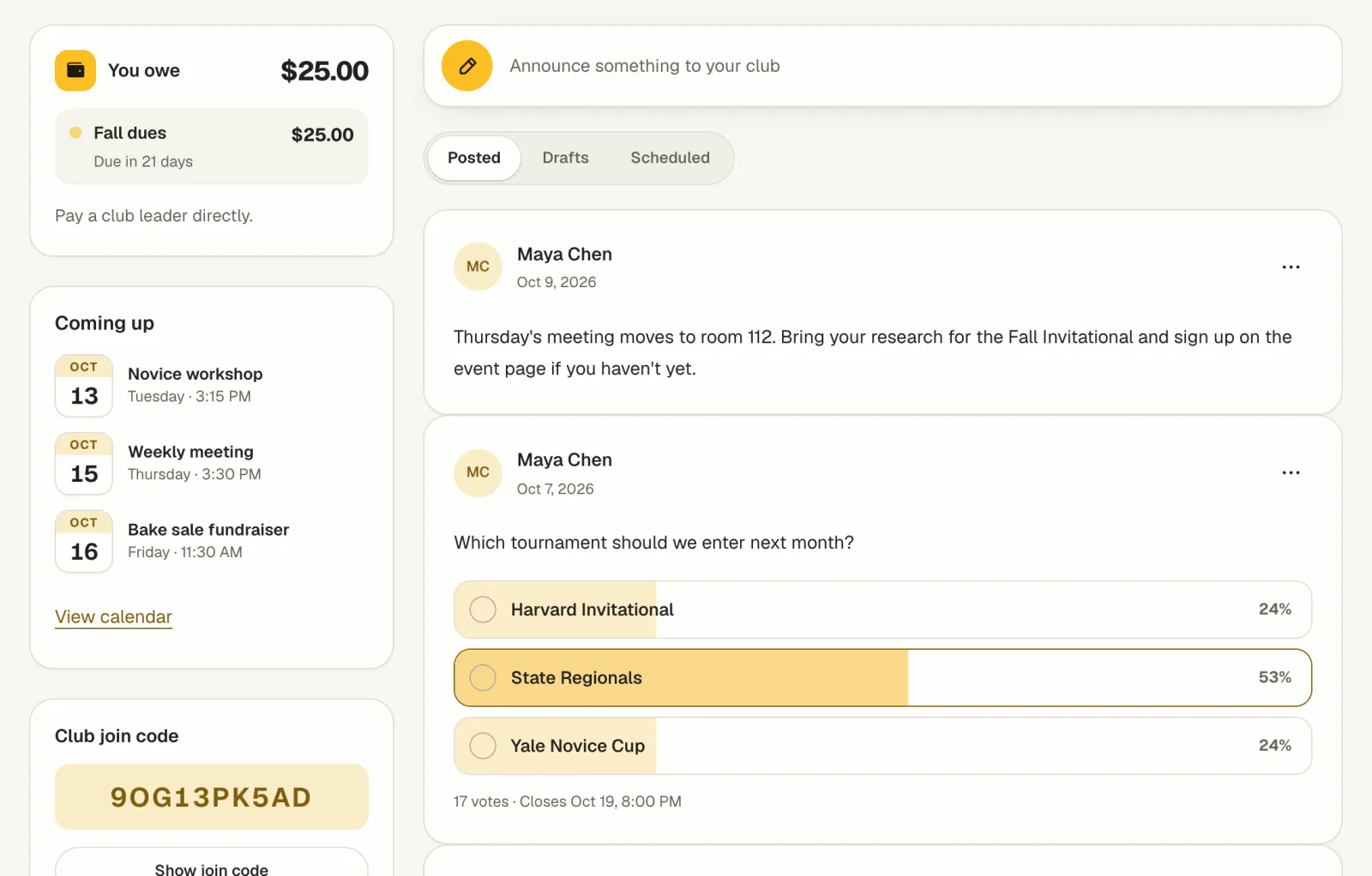This screenshot has width=1372, height=876.
Task: Click the room 112 announcement text
Action: (x=873, y=353)
